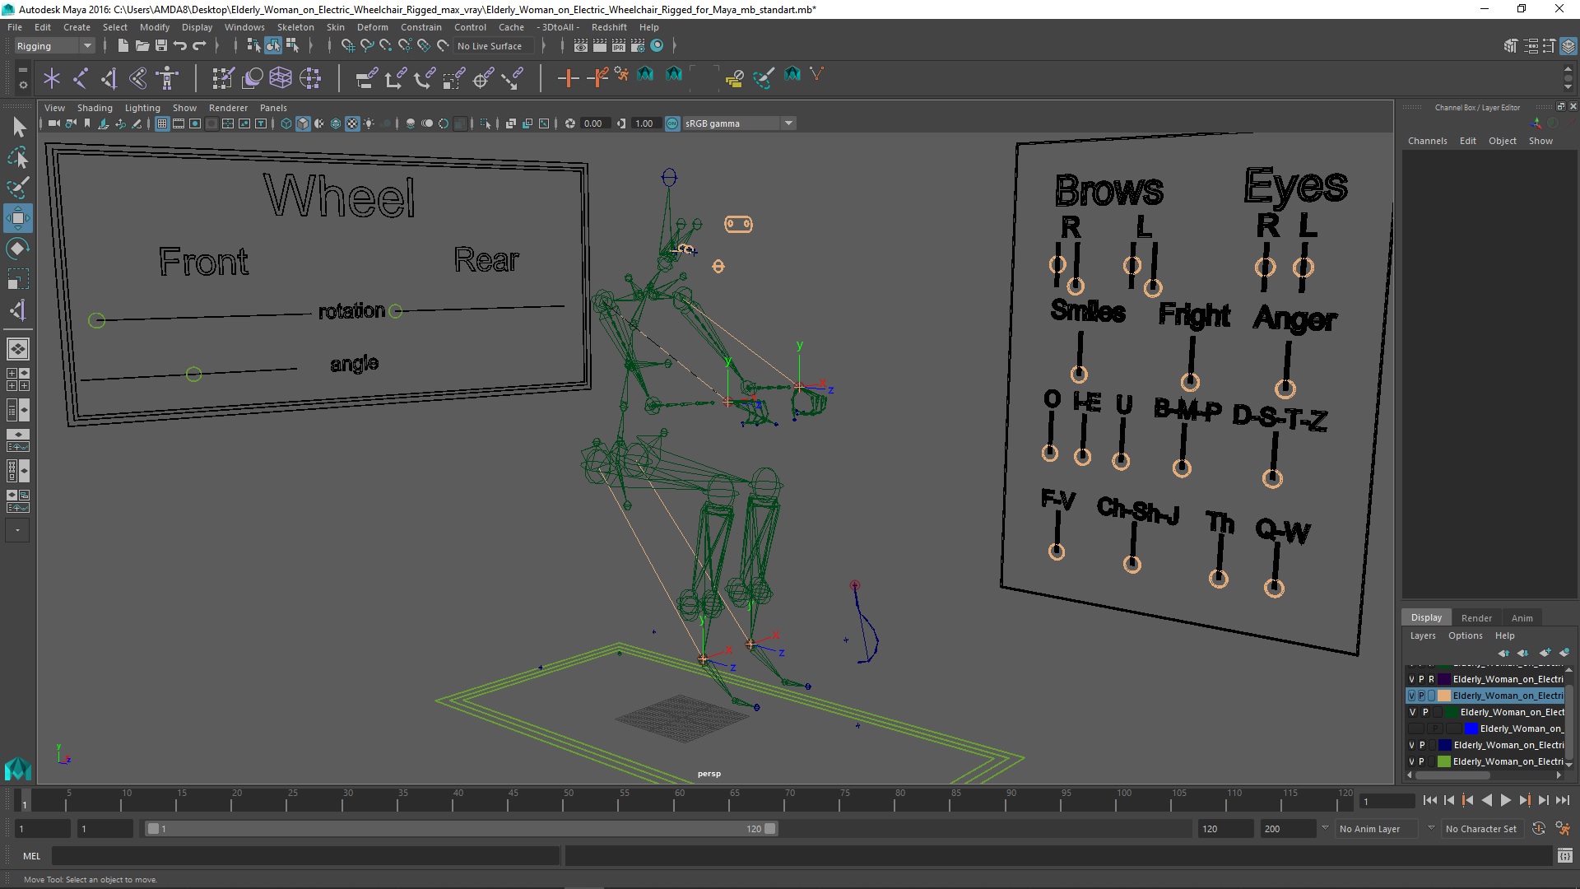Viewport: 1580px width, 889px height.
Task: Activate the Scale tool in toolbox
Action: [18, 279]
